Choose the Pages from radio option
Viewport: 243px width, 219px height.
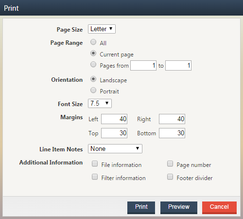[x=93, y=64]
